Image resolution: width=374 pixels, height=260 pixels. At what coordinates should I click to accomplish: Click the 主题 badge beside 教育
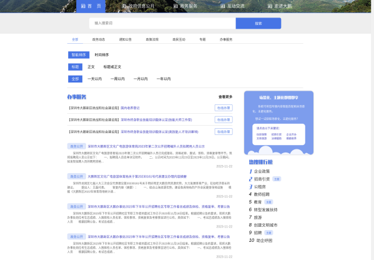pyautogui.click(x=269, y=202)
